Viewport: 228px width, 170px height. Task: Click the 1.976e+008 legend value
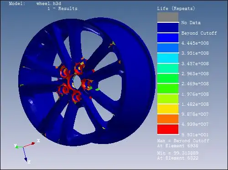pyautogui.click(x=195, y=94)
